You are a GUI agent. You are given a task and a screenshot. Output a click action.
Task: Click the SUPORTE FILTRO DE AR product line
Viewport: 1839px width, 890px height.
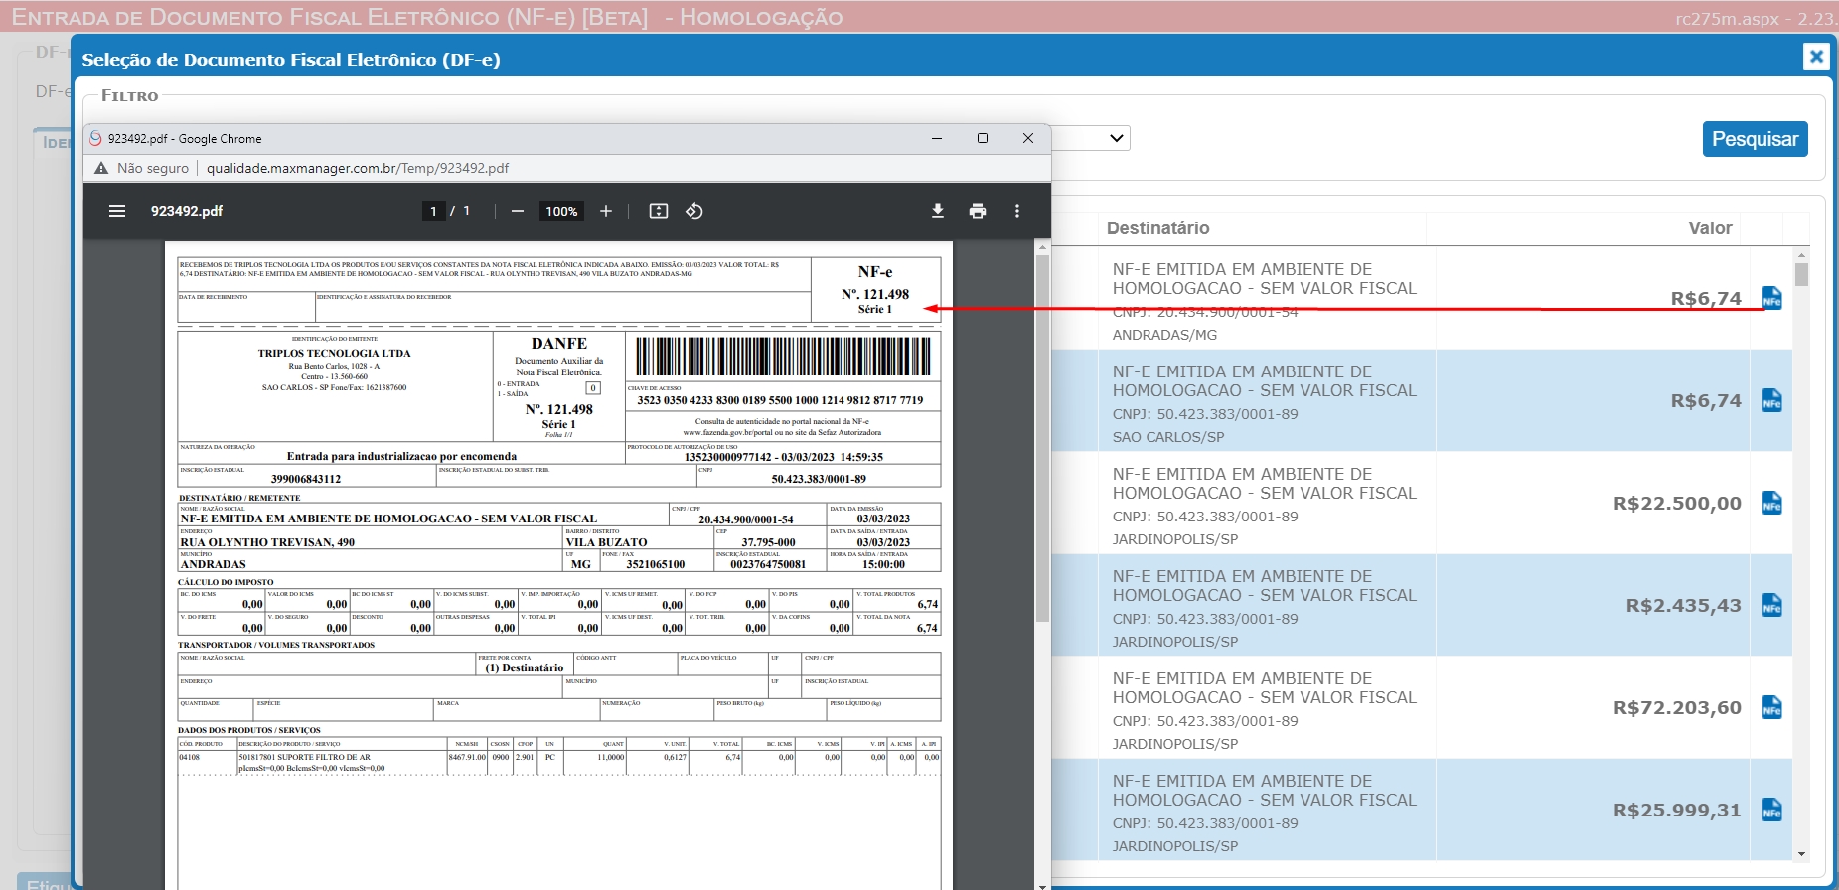[304, 757]
